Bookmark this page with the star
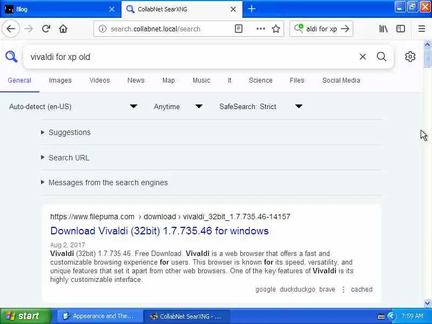This screenshot has height=324, width=432. [x=276, y=29]
